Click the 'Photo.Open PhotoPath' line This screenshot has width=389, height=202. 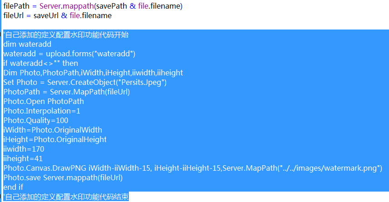44,101
